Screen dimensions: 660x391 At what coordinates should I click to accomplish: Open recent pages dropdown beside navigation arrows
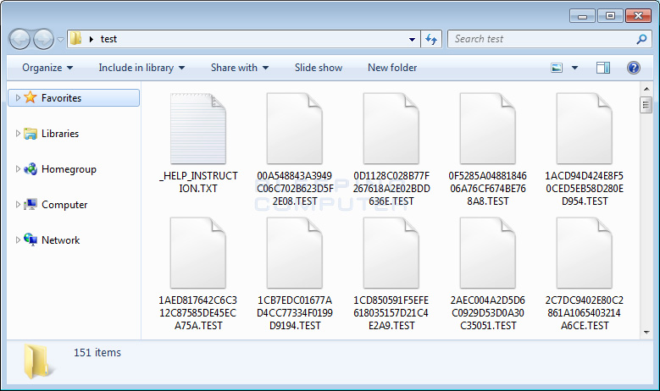pyautogui.click(x=61, y=40)
